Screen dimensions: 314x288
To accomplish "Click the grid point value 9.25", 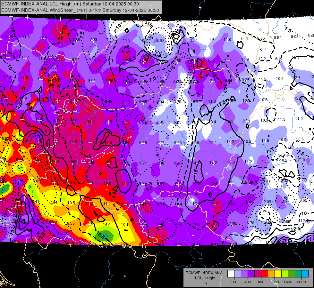I will click(x=245, y=80).
